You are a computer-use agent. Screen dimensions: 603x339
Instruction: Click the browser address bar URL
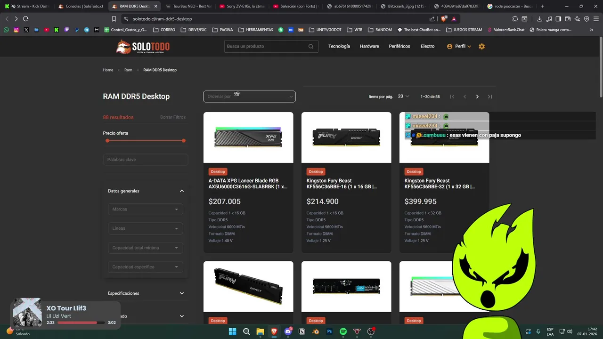163,19
